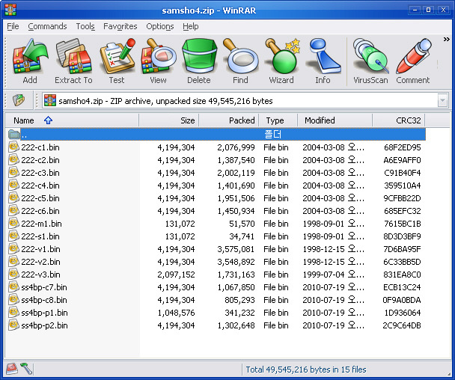
Task: Select file 222-m1.bin
Action: pos(216,224)
